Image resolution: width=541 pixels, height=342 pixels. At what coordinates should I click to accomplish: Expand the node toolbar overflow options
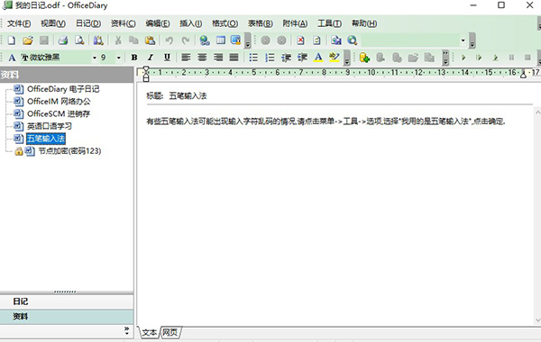click(x=445, y=58)
